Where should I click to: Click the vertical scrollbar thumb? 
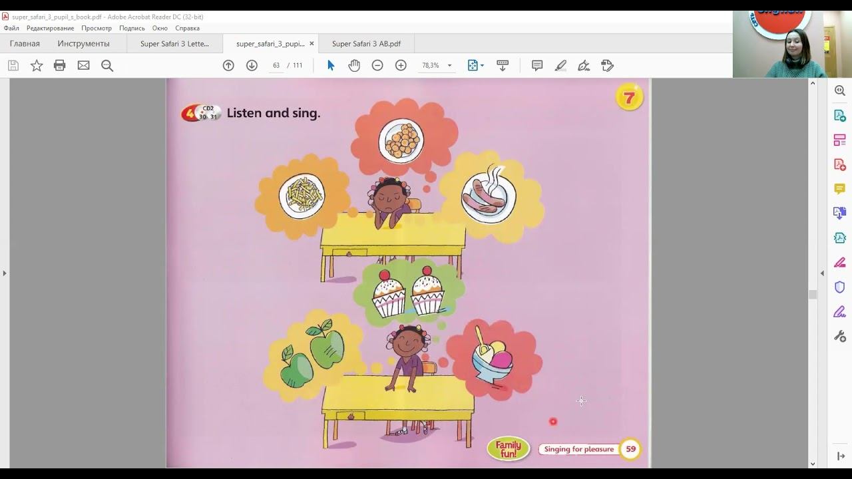tap(813, 295)
